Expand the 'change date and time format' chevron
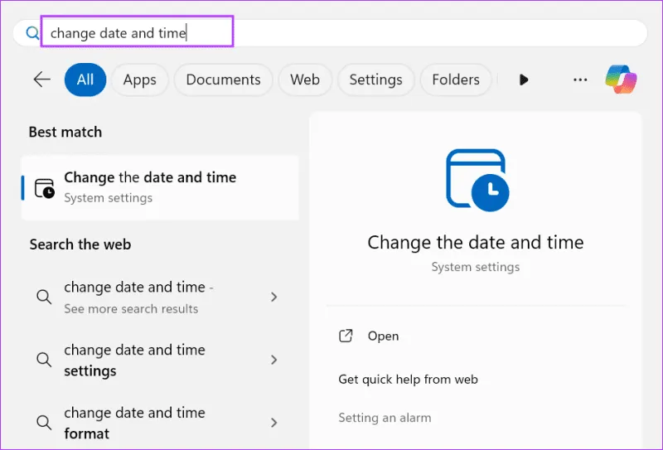The image size is (663, 450). coord(274,423)
